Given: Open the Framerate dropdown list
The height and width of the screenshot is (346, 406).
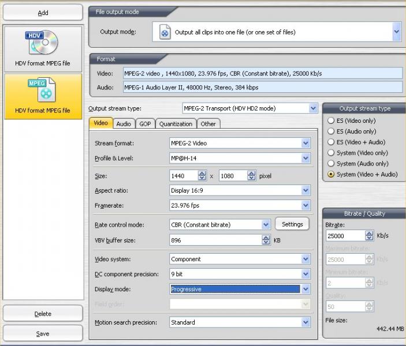Looking at the screenshot, I should click(x=306, y=206).
